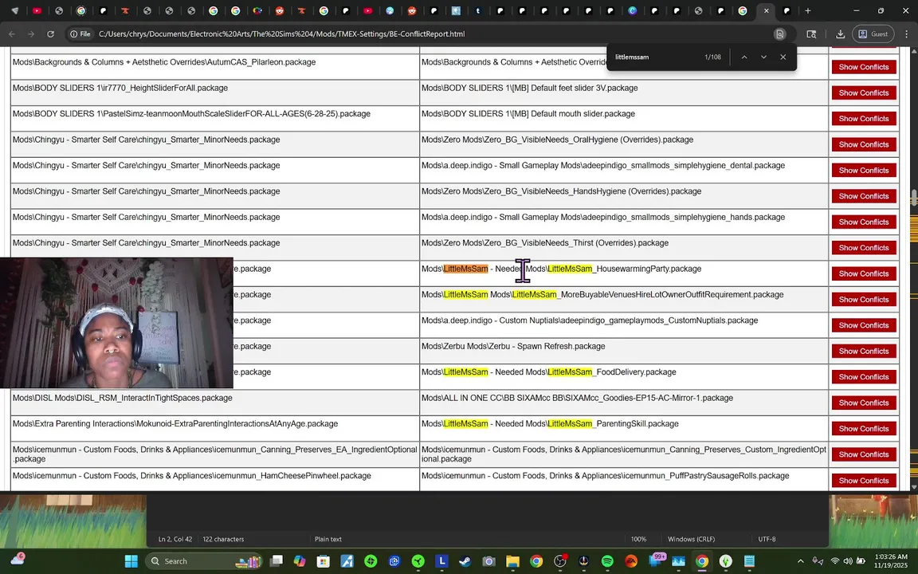The image size is (918, 574).
Task: Open the blue L app on taskbar
Action: [x=441, y=561]
